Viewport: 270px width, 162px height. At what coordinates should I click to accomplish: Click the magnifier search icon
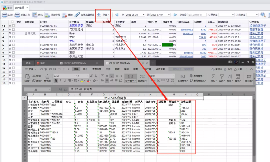pyautogui.click(x=263, y=15)
